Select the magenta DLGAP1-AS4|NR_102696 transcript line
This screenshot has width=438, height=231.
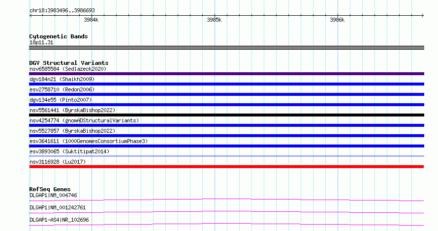coord(226,224)
